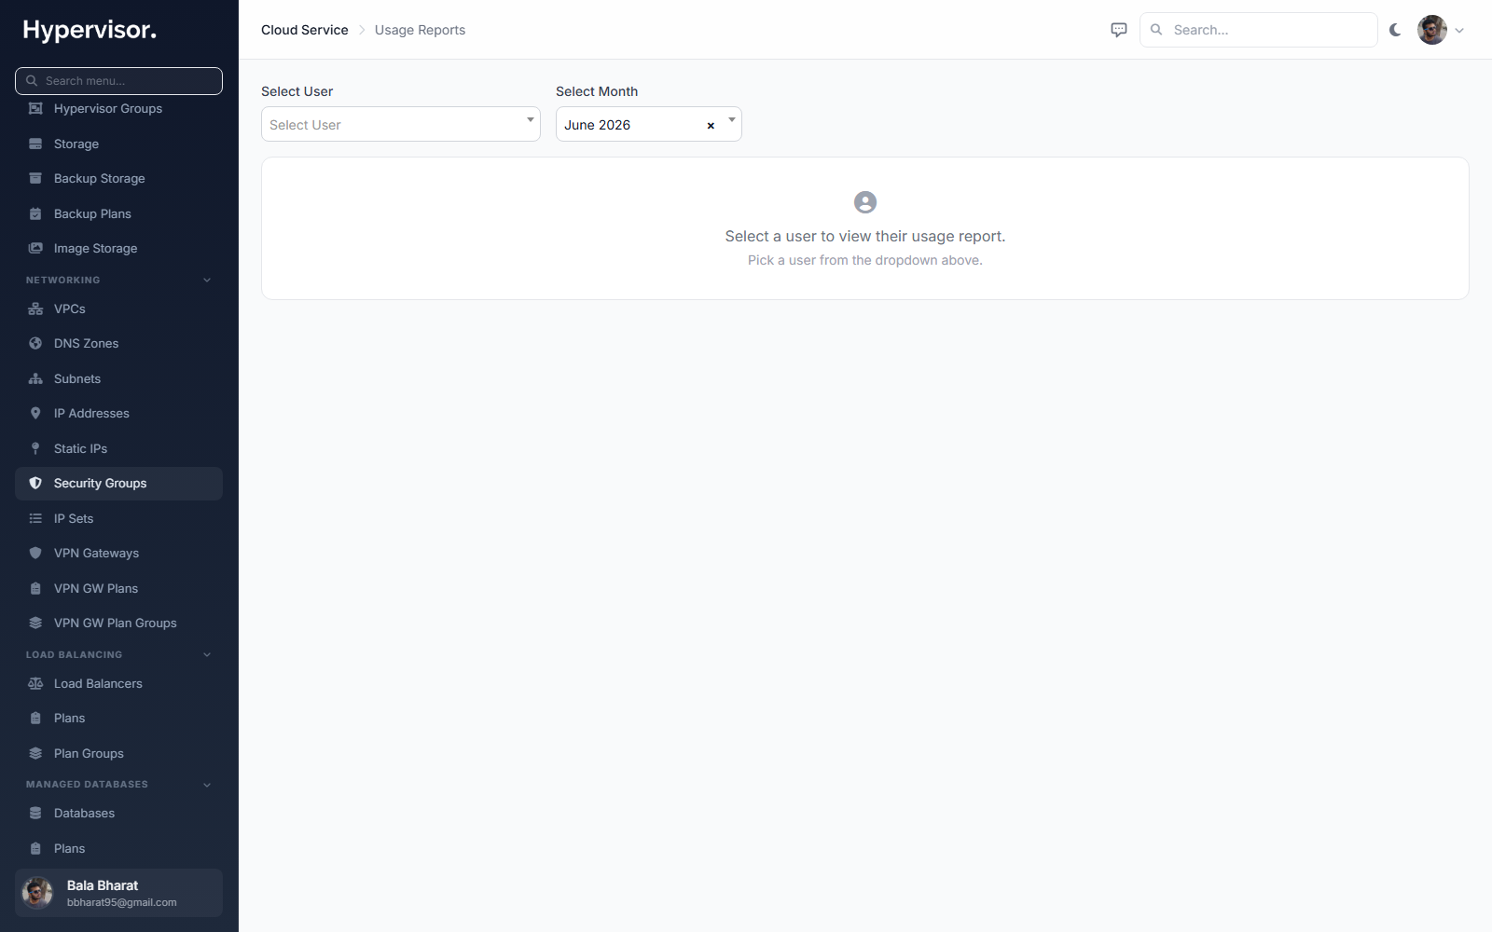Click the Storage disk icon in sidebar
The height and width of the screenshot is (932, 1492).
coord(35,144)
